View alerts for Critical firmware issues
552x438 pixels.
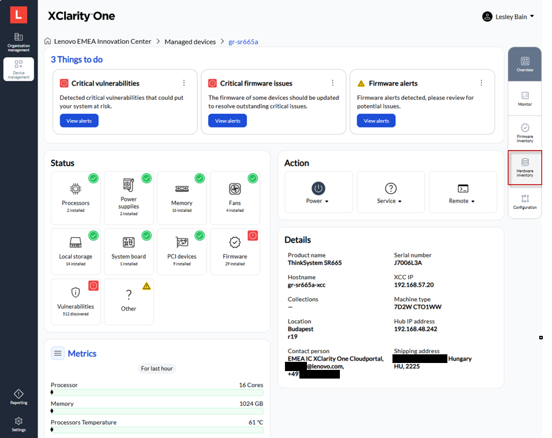228,121
